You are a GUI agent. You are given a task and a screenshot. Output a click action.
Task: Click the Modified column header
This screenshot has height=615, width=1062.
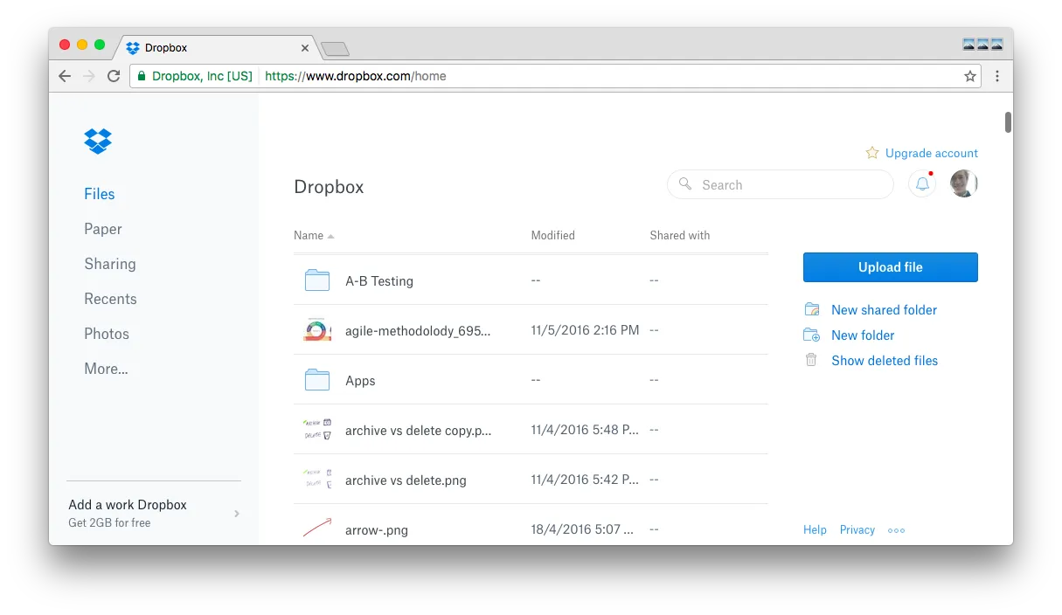pyautogui.click(x=553, y=235)
